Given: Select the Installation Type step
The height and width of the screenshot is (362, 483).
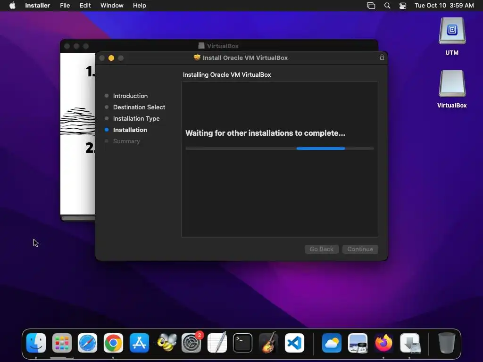Looking at the screenshot, I should [x=136, y=118].
